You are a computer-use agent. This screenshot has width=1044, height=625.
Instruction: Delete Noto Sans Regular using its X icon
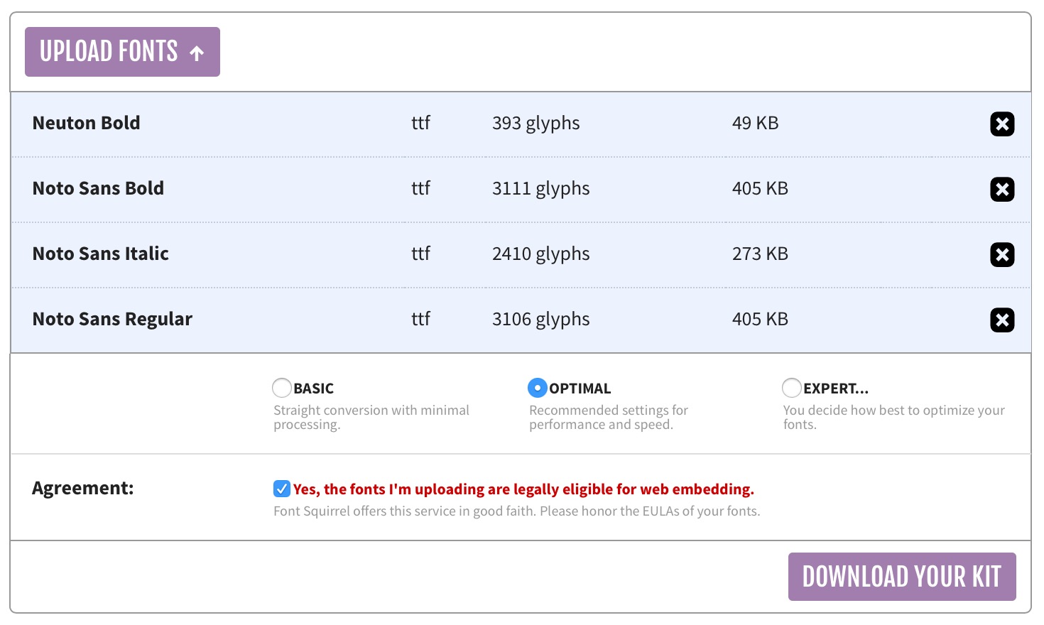1001,320
